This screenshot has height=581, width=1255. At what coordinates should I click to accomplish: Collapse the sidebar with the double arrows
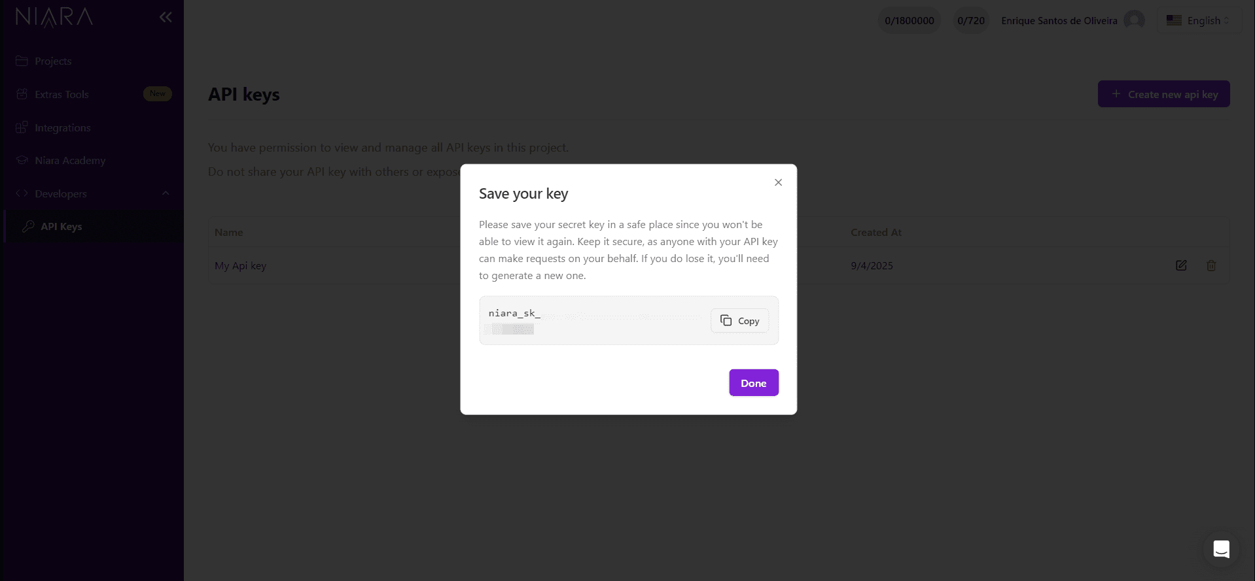(x=165, y=17)
